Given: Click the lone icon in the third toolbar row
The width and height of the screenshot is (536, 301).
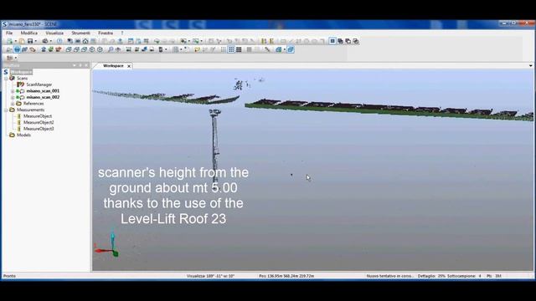Looking at the screenshot, I should (9, 58).
